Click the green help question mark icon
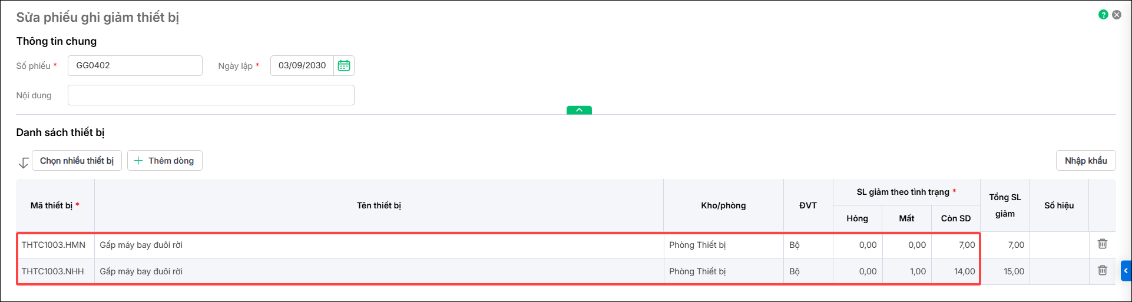 pyautogui.click(x=1103, y=15)
